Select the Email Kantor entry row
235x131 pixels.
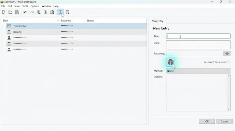click(x=77, y=26)
